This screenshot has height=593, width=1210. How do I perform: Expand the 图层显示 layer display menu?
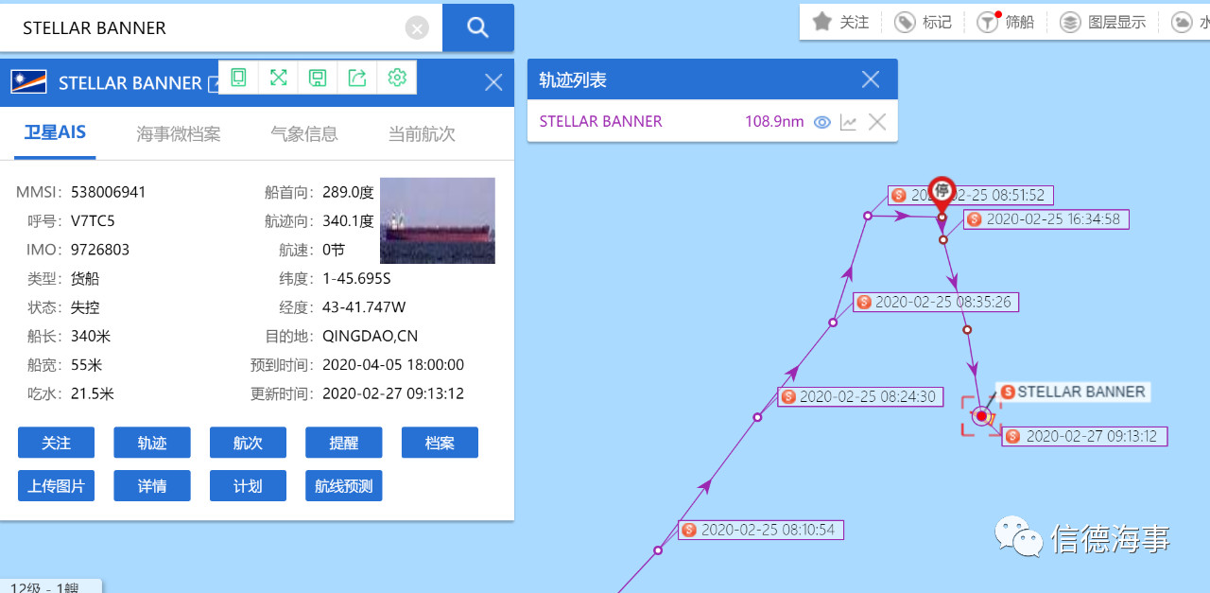[1102, 22]
